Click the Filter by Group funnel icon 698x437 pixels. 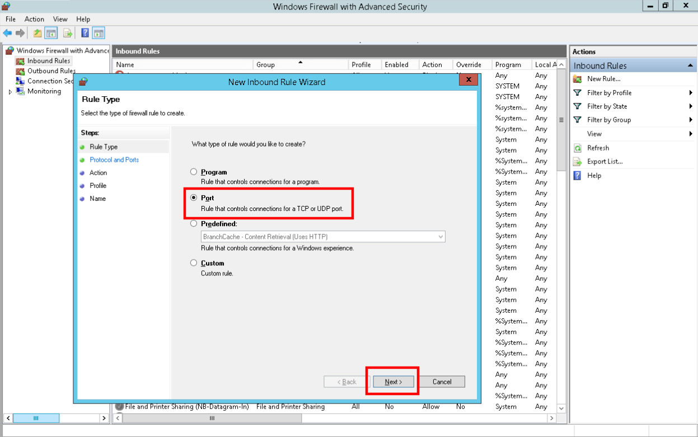click(578, 120)
